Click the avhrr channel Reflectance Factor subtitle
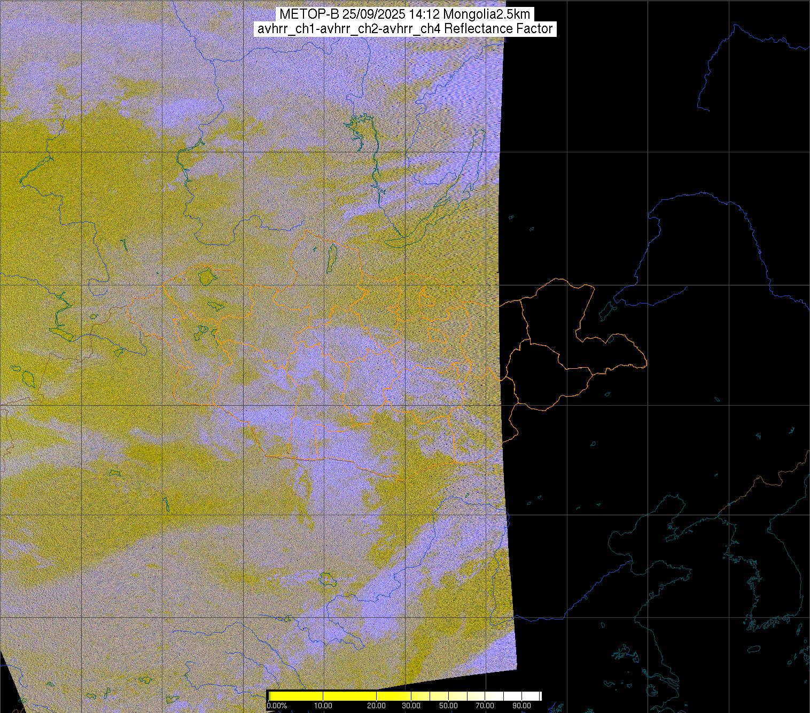This screenshot has width=810, height=713. click(404, 29)
